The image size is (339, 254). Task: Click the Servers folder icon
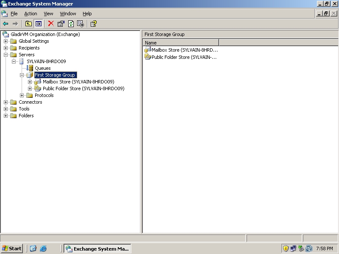tap(14, 55)
